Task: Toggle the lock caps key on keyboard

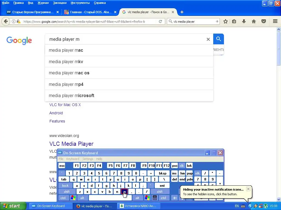Action: click(x=65, y=186)
